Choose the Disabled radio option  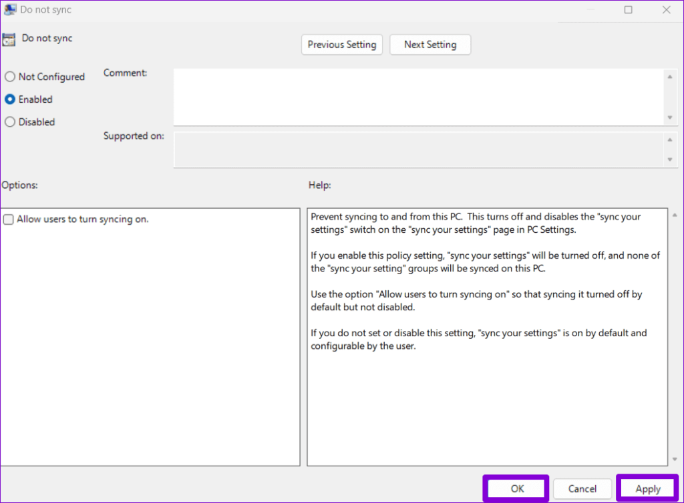click(10, 122)
